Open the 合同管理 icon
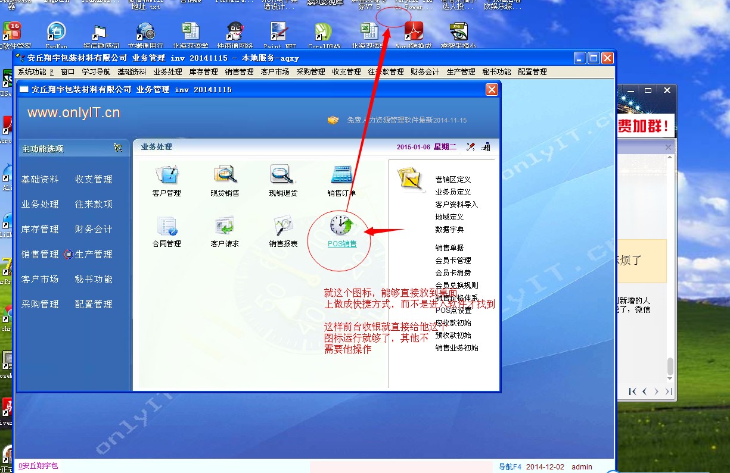Viewport: 730px width, 473px height. point(167,226)
